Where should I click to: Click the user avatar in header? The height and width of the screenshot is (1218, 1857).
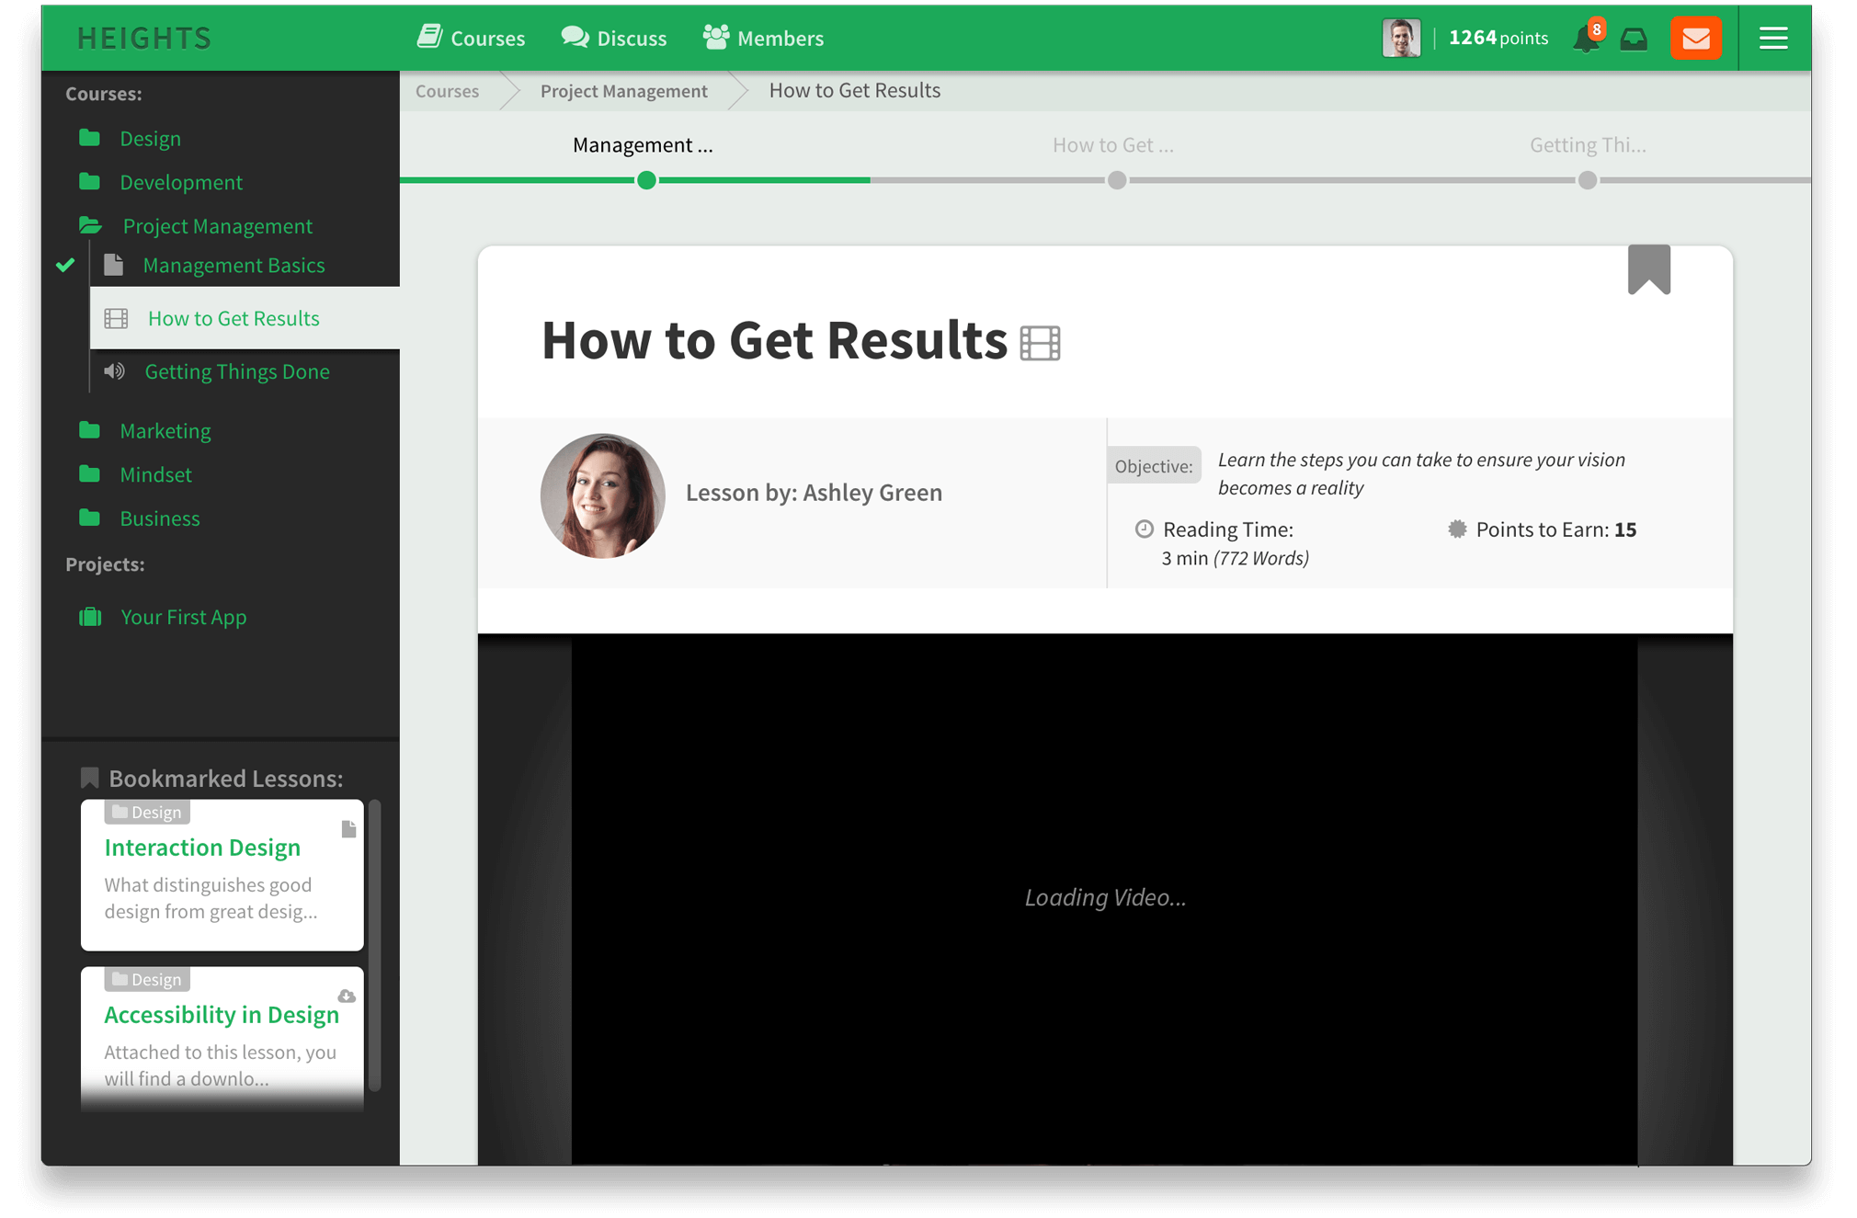click(1401, 39)
